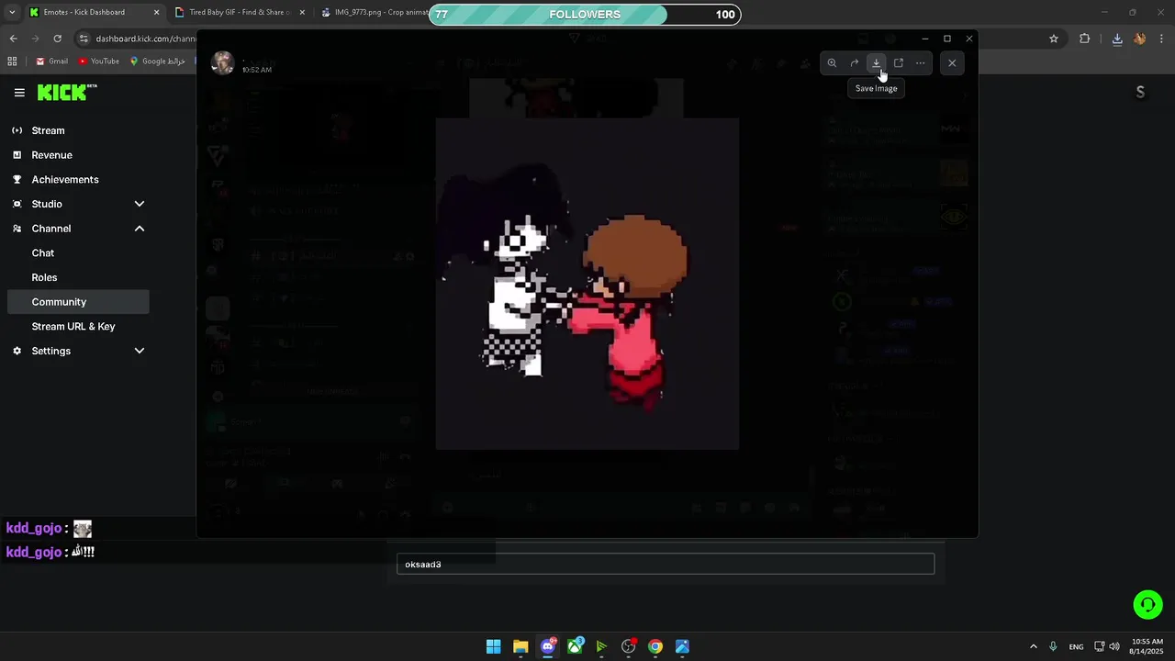Reload the page in Chrome
The image size is (1175, 661).
(x=57, y=39)
